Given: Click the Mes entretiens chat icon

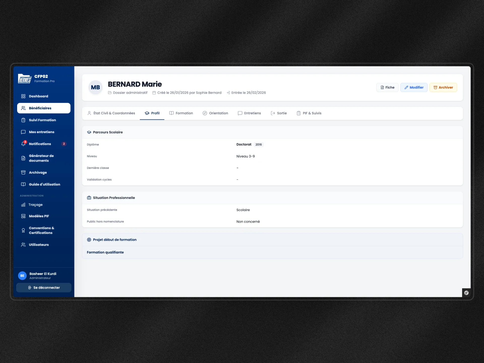Looking at the screenshot, I should pos(23,132).
